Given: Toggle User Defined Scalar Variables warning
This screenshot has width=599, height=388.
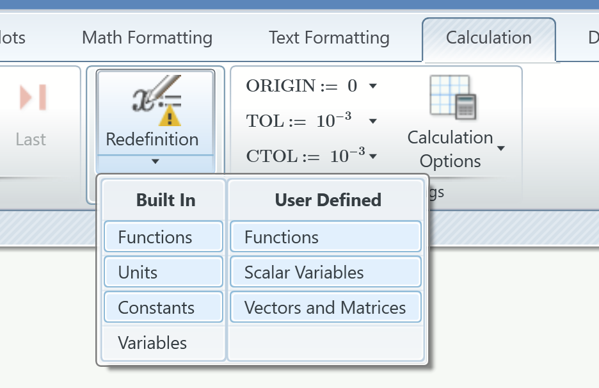Looking at the screenshot, I should pyautogui.click(x=325, y=272).
